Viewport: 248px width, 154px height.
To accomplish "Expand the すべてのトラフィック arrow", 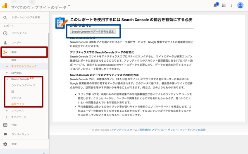I will pos(7,66).
